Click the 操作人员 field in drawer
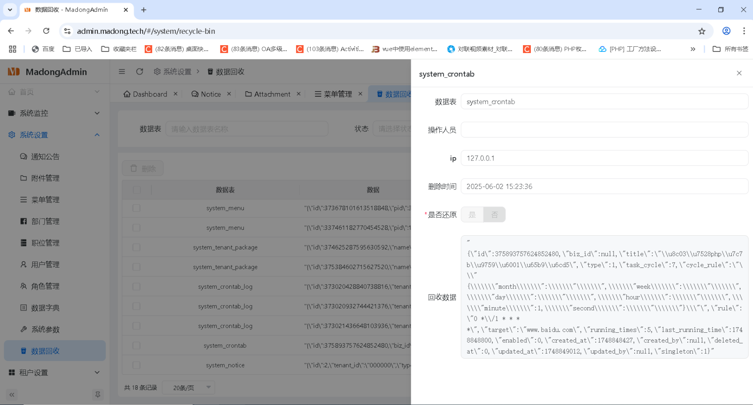 [604, 130]
